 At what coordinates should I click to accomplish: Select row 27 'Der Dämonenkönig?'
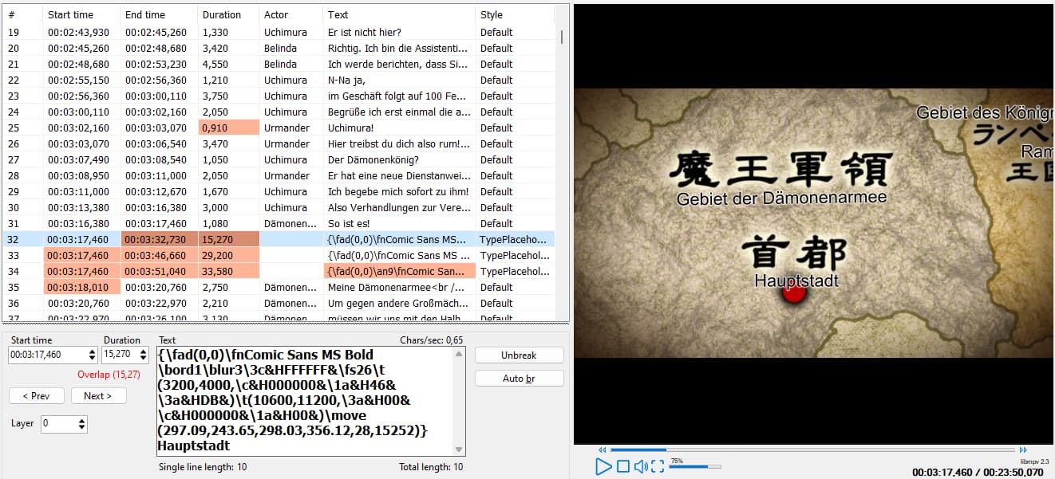(279, 159)
